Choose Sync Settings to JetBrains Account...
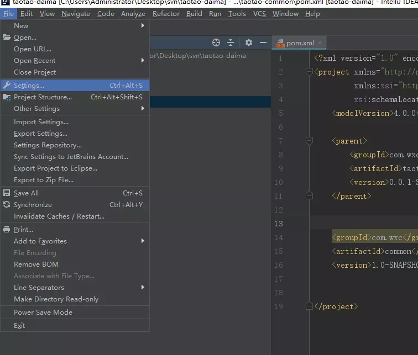Image resolution: width=418 pixels, height=355 pixels. [75, 157]
